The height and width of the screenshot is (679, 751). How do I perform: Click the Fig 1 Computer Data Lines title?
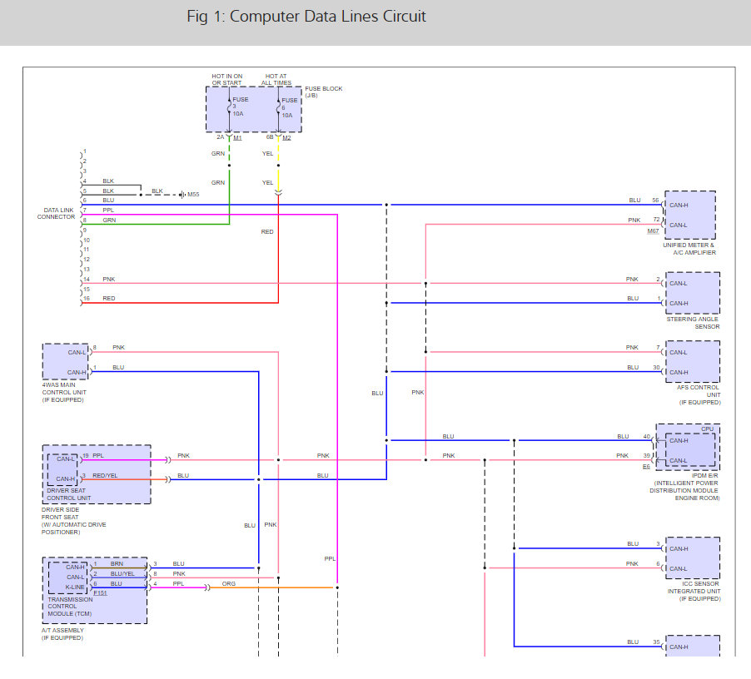point(306,17)
